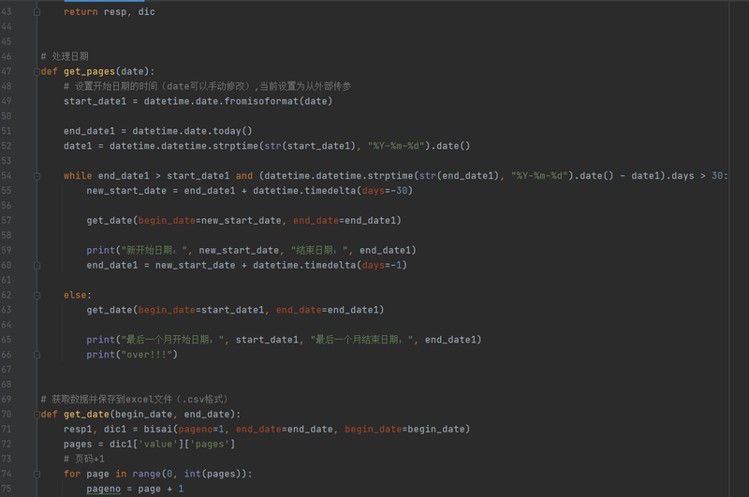Click 'days=-1' timedelta argument
Image resolution: width=749 pixels, height=497 pixels.
382,265
